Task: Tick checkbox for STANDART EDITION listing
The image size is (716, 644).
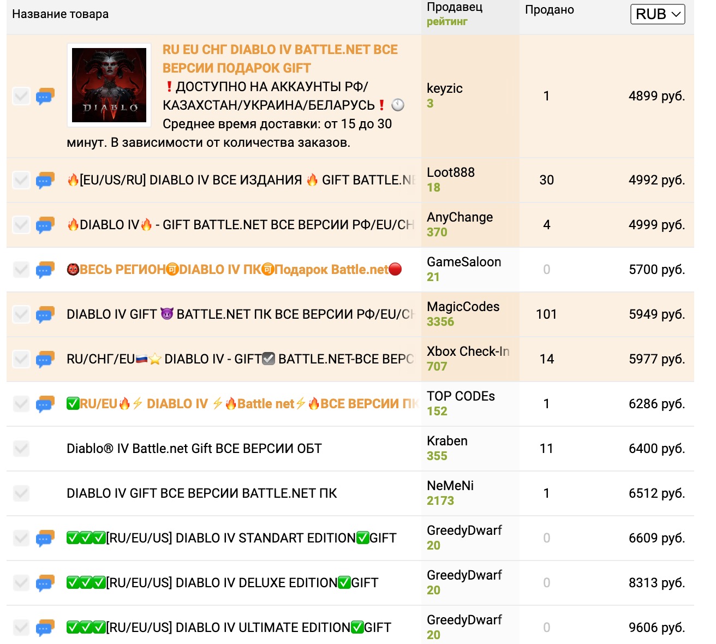Action: pos(21,538)
